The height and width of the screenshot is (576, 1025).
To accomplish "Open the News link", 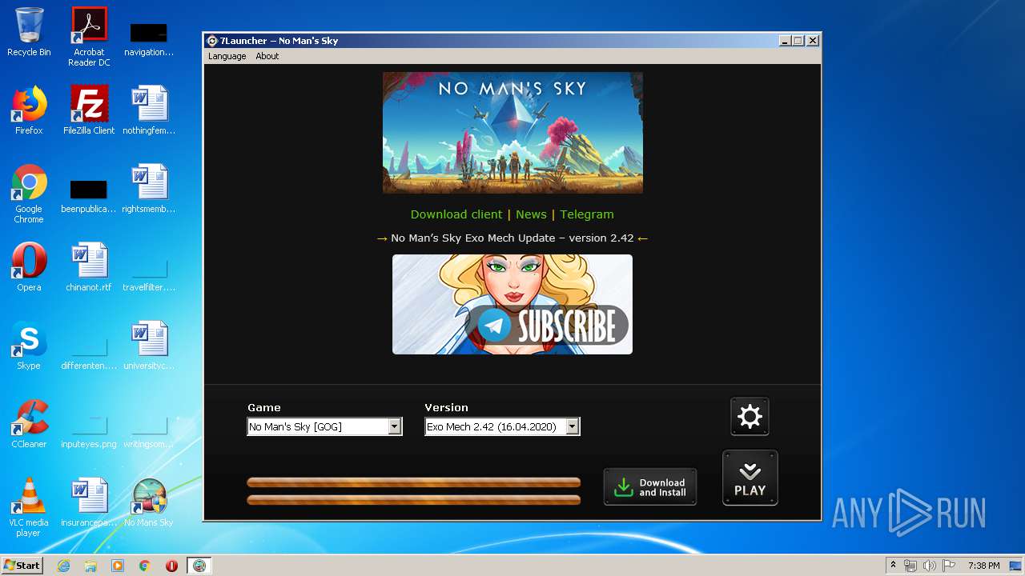I will click(x=531, y=214).
